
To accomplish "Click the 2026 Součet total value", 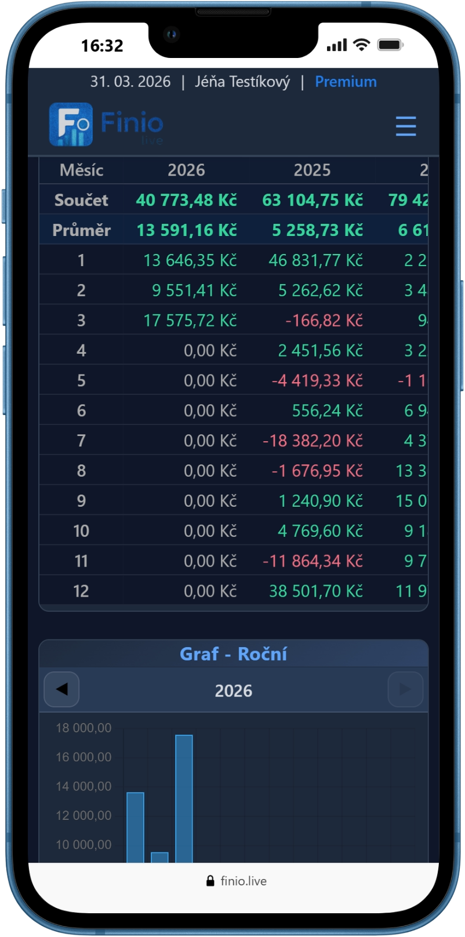I will pyautogui.click(x=186, y=200).
